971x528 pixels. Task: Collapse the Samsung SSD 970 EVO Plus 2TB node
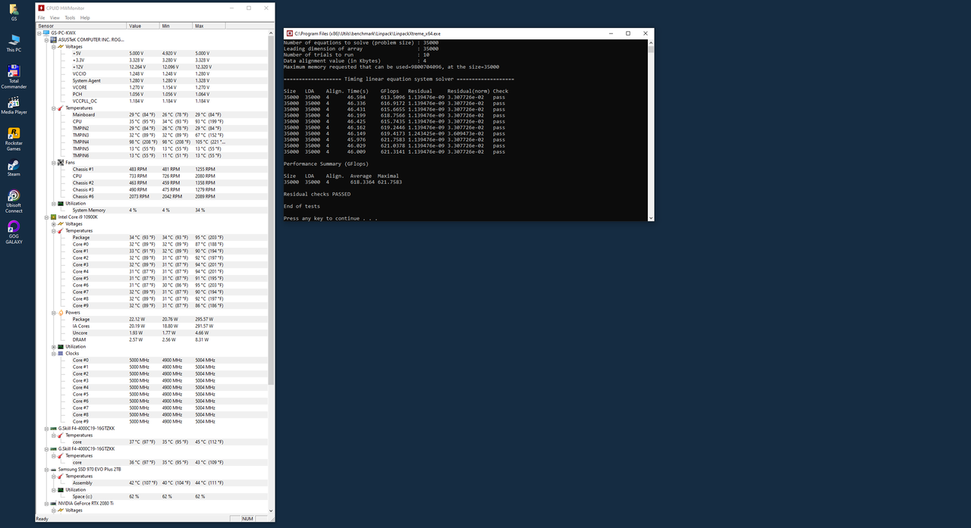(46, 469)
